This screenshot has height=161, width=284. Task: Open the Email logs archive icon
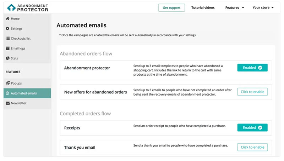7,48
